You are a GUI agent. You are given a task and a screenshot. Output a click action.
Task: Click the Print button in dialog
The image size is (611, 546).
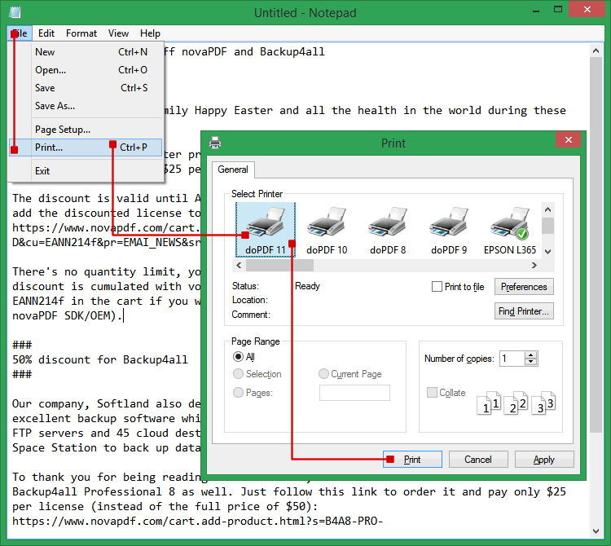[412, 460]
